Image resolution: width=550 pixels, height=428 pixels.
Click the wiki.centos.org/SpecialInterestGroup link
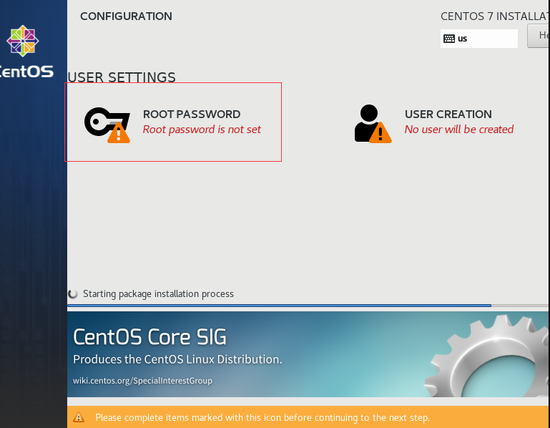tap(142, 381)
